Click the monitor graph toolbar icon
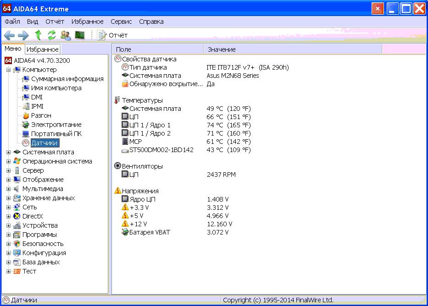 (80, 35)
